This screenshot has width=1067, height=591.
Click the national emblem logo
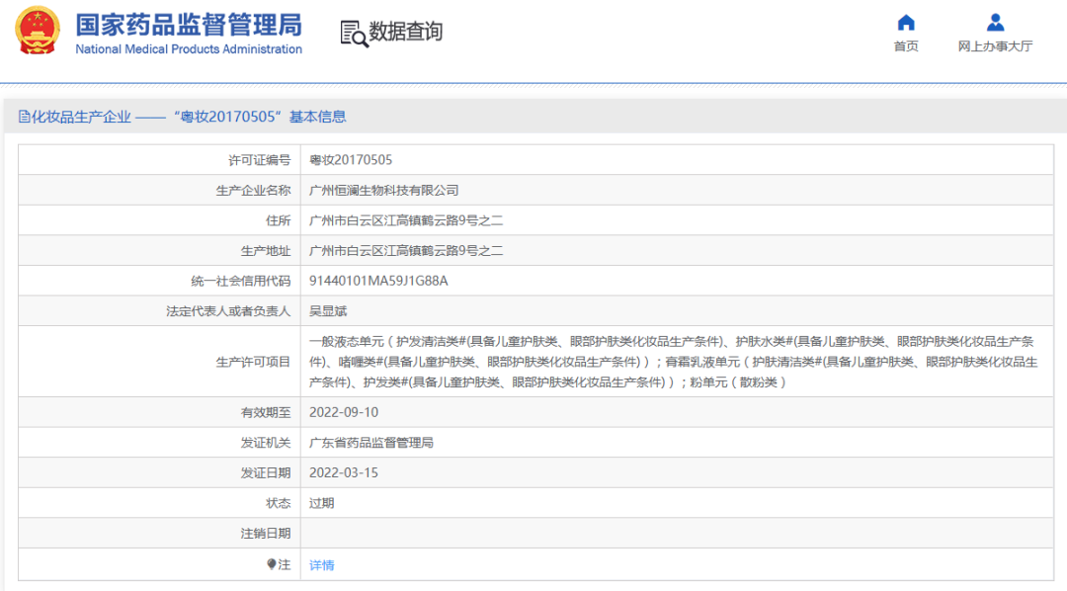pos(38,31)
